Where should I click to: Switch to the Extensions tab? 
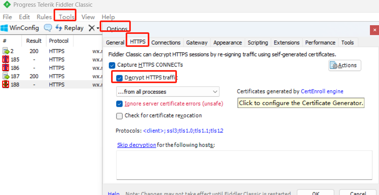coord(287,43)
